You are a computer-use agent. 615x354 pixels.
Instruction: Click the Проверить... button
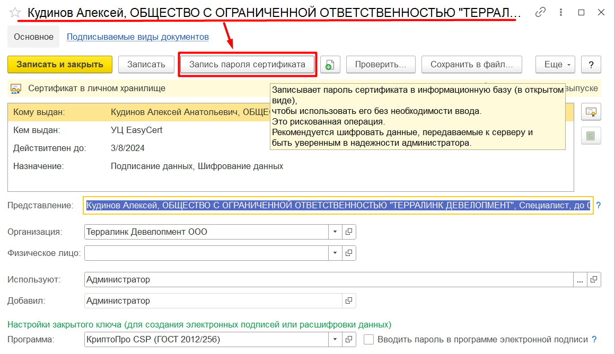(381, 65)
